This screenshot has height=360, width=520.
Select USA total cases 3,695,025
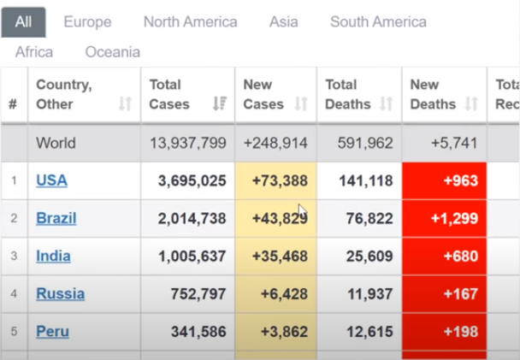tap(192, 180)
